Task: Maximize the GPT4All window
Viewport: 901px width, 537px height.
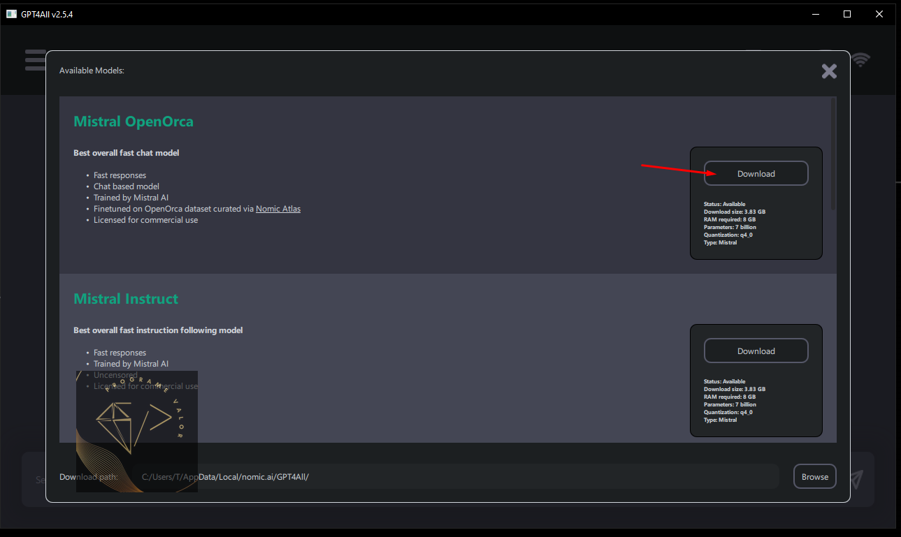Action: (847, 14)
